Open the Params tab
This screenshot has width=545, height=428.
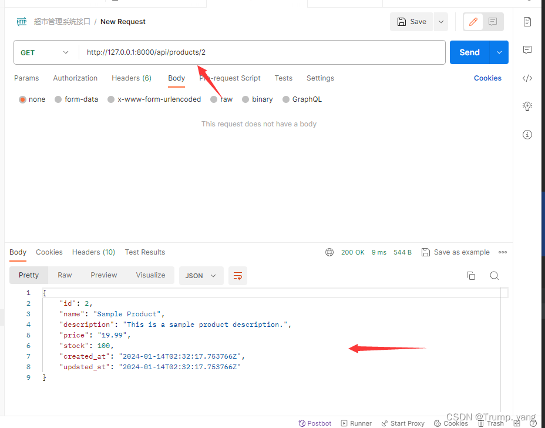[x=26, y=78]
